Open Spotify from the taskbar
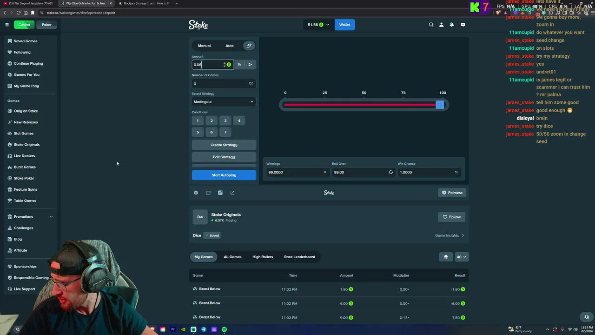The image size is (595, 335). coord(224,329)
